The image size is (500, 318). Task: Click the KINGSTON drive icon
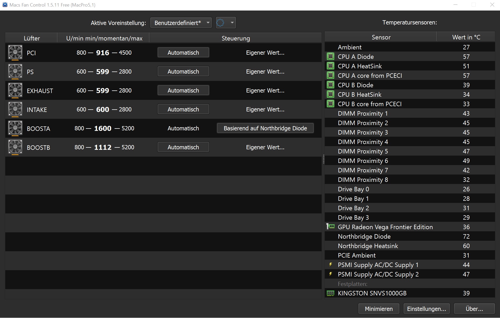[330, 293]
